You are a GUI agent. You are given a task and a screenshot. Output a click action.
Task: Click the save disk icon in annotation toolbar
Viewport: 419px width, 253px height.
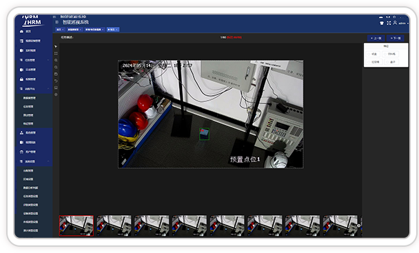coord(56,74)
